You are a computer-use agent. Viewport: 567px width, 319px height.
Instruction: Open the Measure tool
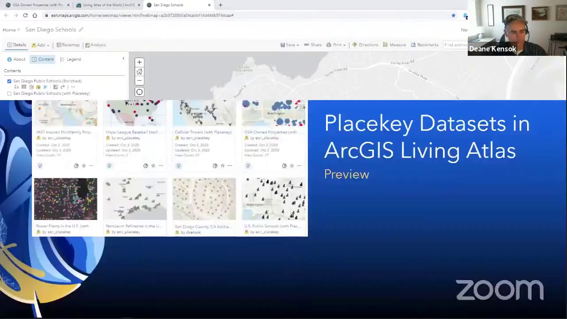coord(394,45)
